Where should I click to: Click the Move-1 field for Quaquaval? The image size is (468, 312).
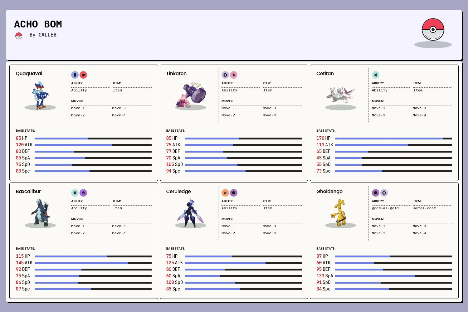[78, 108]
